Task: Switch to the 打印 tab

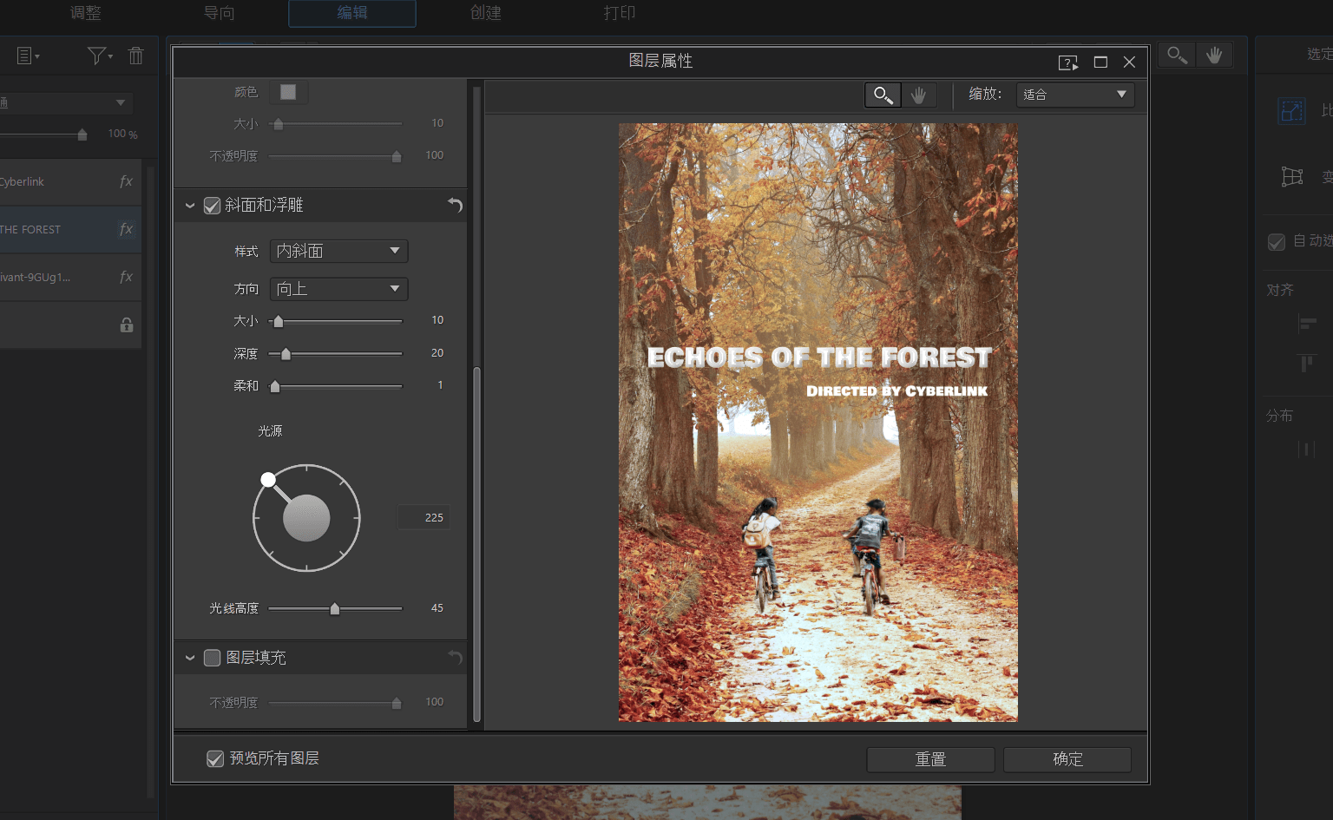Action: (x=620, y=13)
